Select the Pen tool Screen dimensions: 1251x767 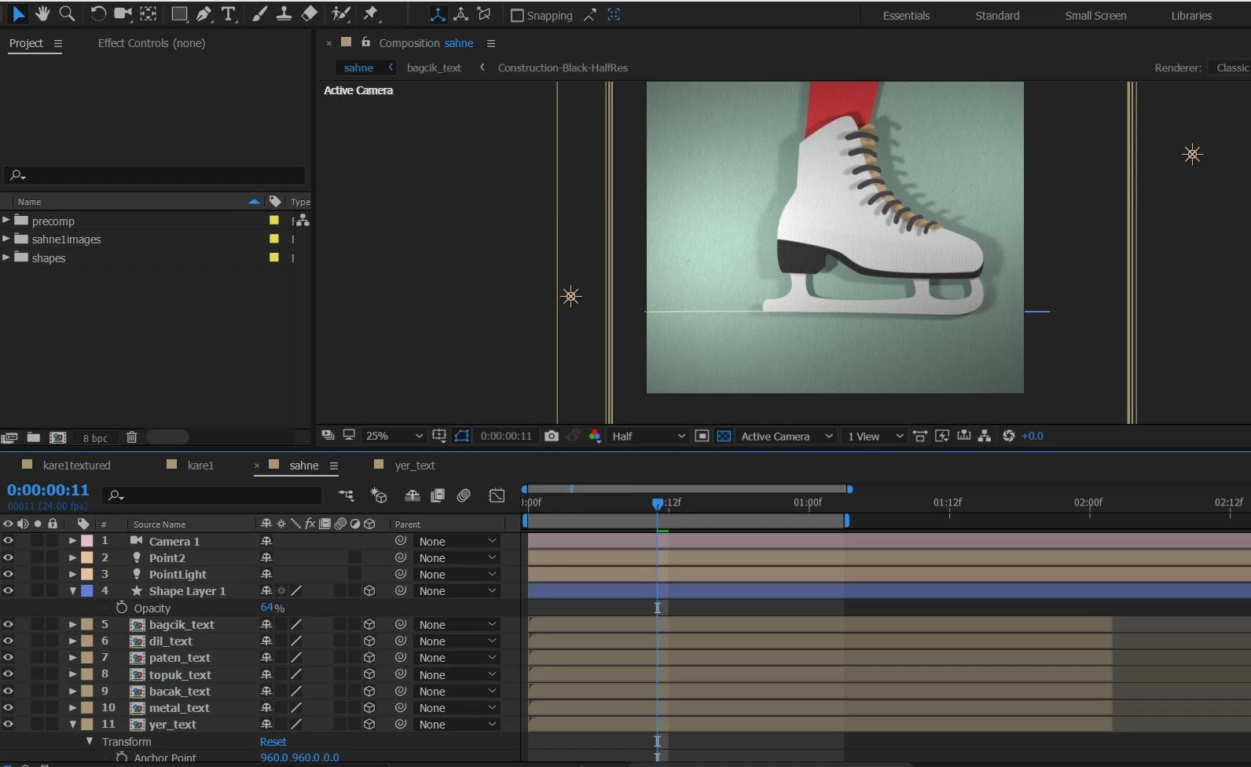204,14
